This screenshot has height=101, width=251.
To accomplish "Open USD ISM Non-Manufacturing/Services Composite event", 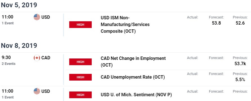I will pyautogui.click(x=125, y=24).
